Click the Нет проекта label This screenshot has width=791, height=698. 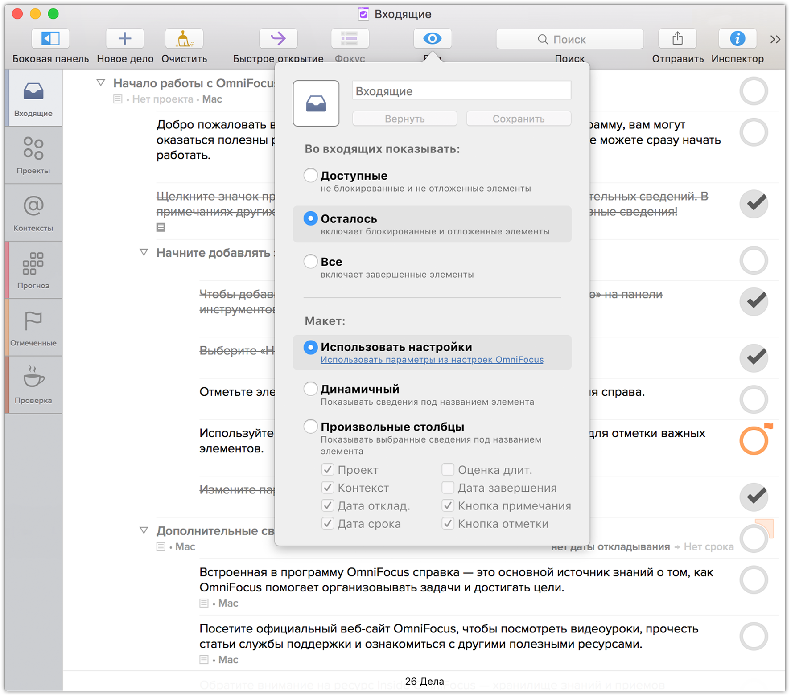point(163,99)
